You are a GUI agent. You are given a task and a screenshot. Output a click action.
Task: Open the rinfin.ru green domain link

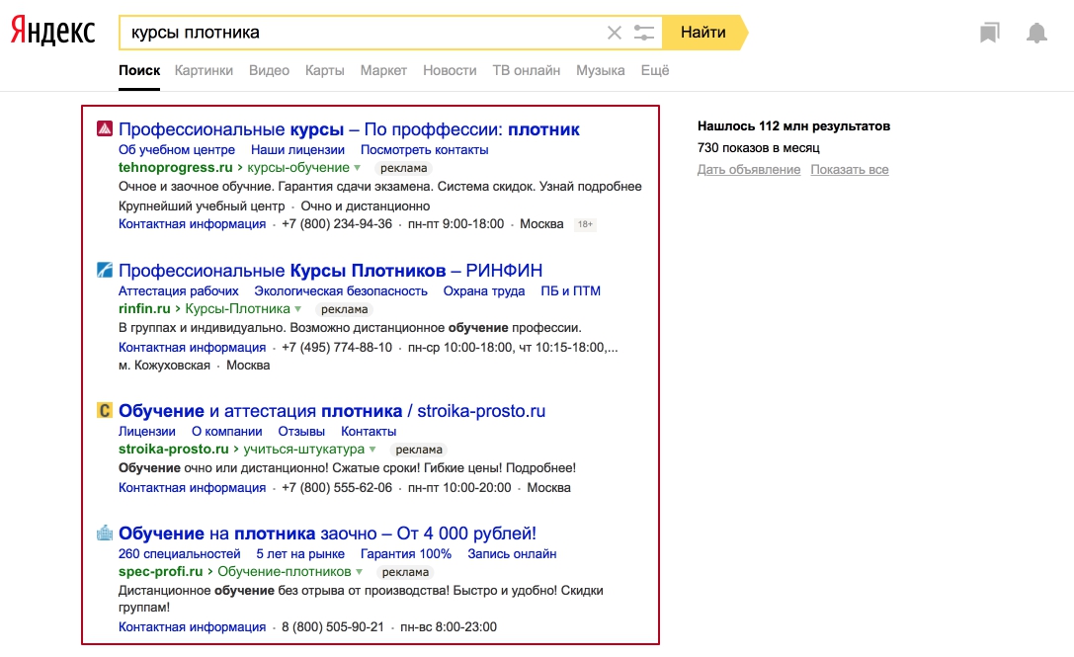(x=144, y=308)
